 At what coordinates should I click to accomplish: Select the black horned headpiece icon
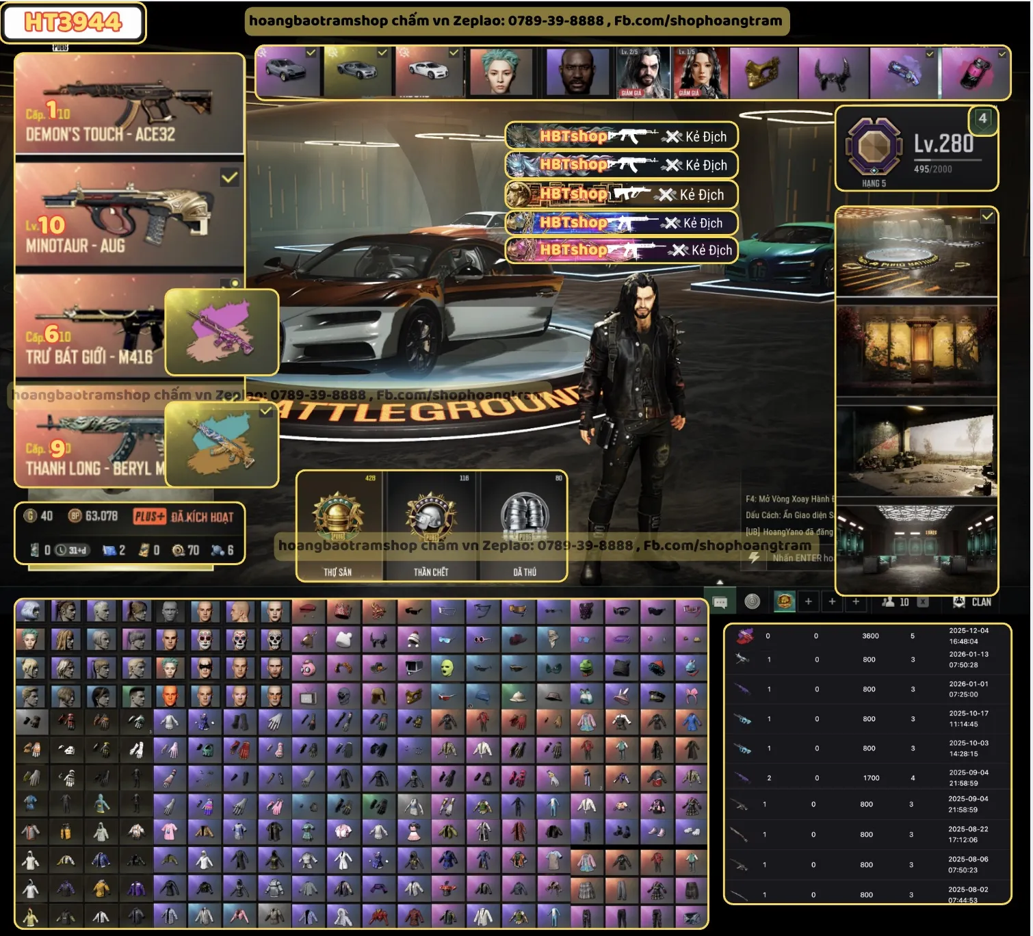point(832,73)
